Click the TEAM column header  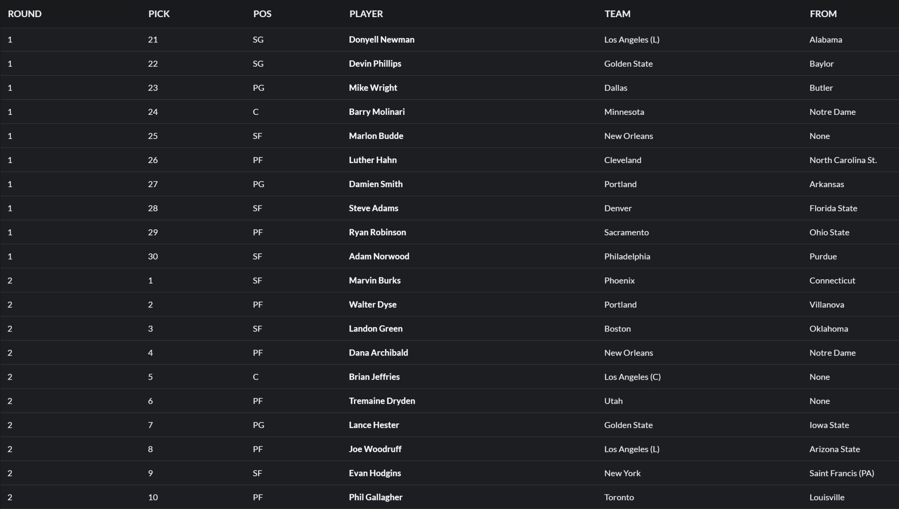point(617,14)
